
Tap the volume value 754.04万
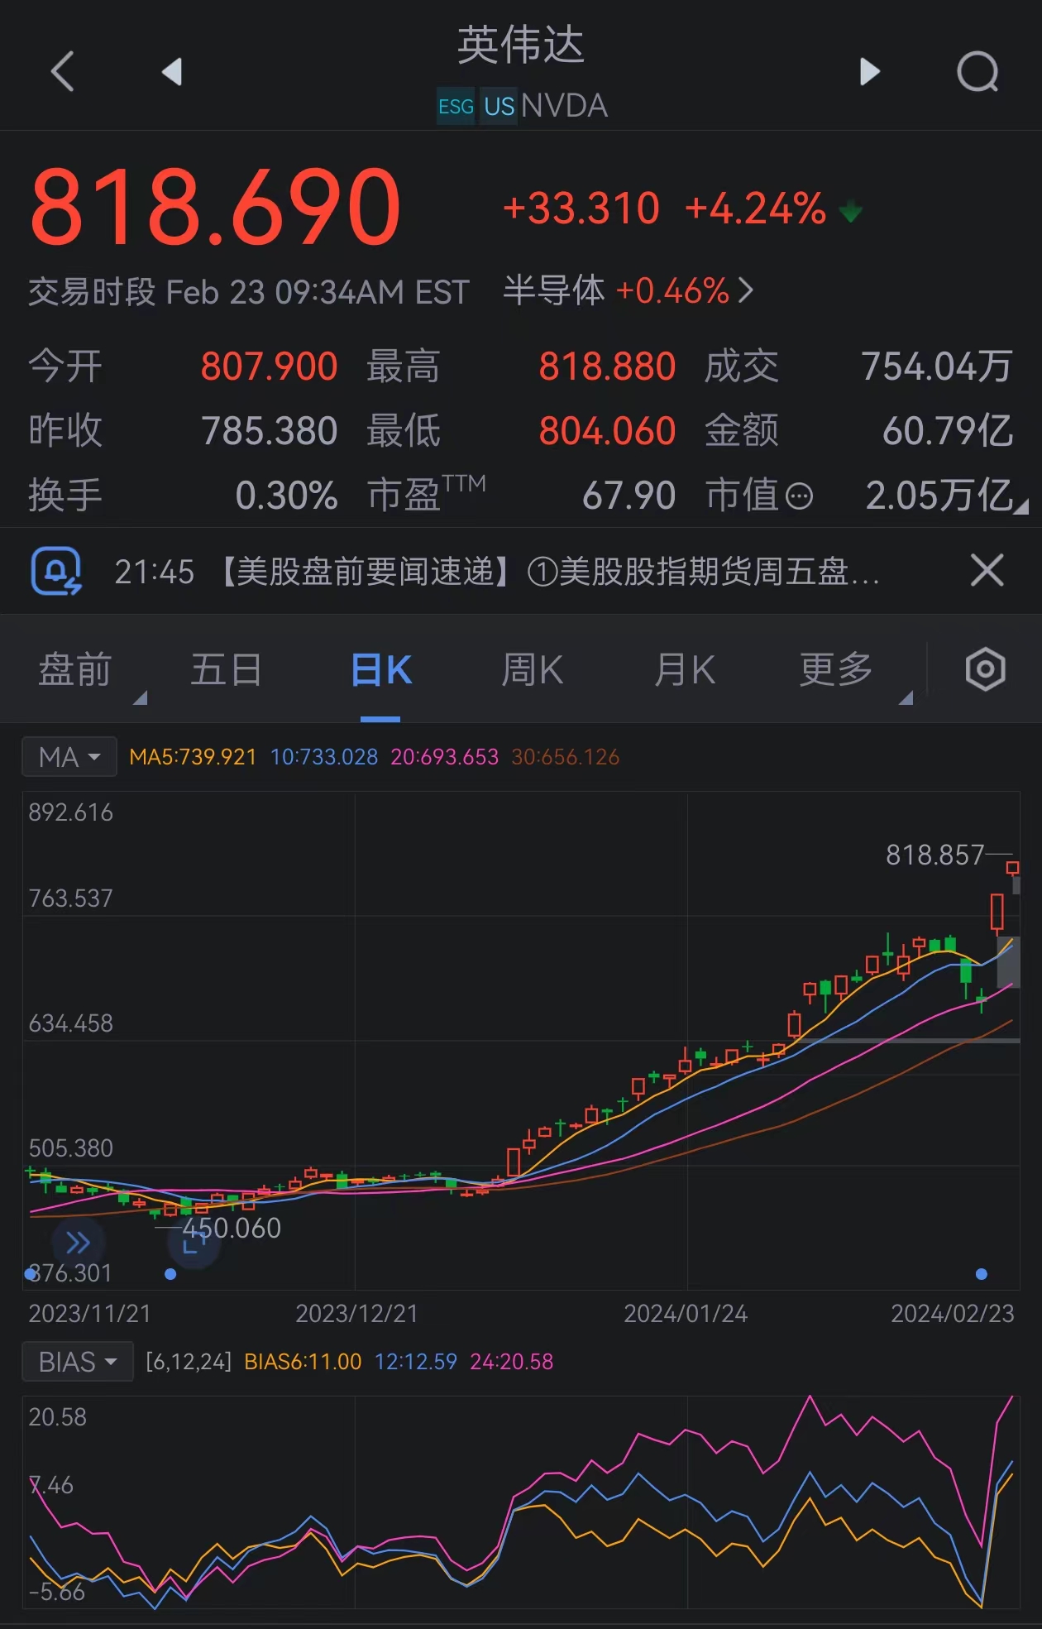point(937,367)
